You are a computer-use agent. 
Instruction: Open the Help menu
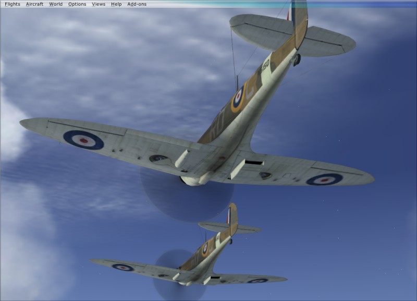coord(116,4)
